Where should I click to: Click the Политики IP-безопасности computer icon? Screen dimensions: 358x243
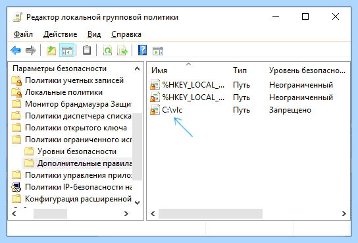pos(16,187)
